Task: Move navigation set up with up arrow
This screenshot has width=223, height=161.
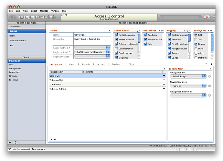Action: coord(51,140)
